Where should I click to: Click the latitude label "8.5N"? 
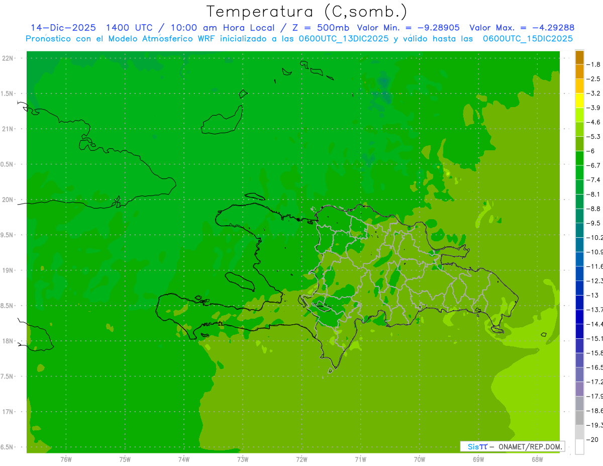(x=8, y=306)
